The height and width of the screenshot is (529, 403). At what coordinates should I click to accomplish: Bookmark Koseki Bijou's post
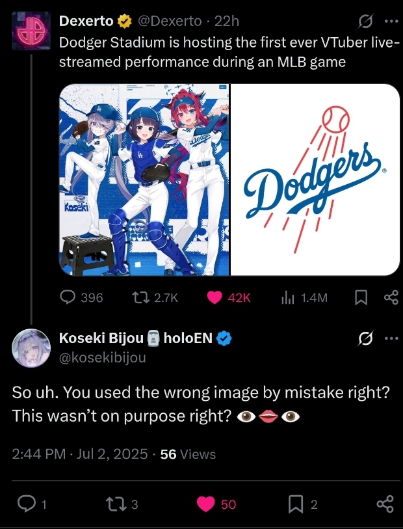click(296, 504)
